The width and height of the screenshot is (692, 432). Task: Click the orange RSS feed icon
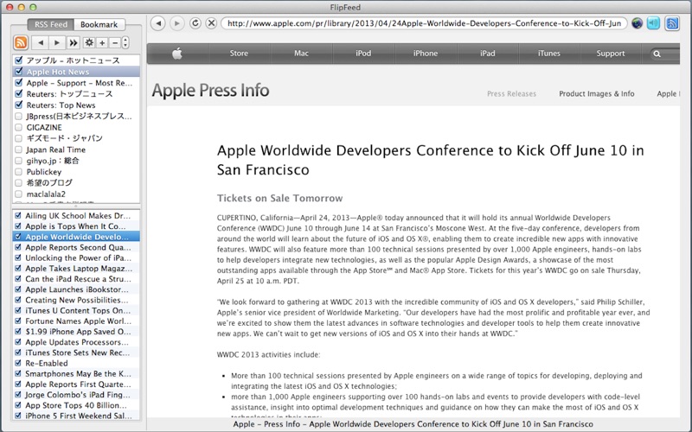tap(21, 42)
